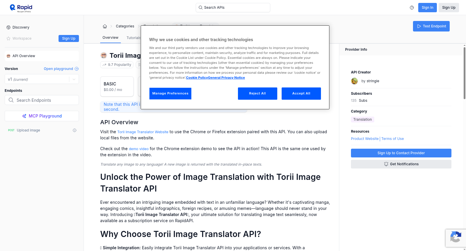Click the Sign In button
Image resolution: width=466 pixels, height=251 pixels.
click(428, 8)
